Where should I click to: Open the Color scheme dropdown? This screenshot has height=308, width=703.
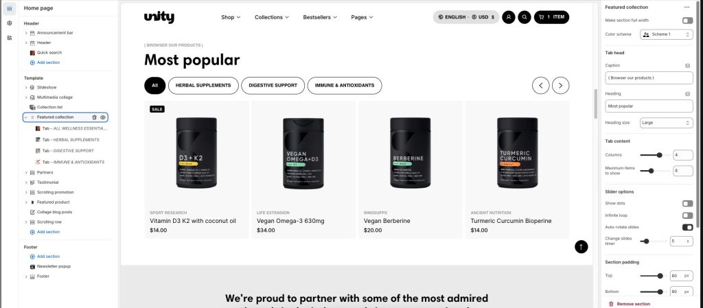666,34
